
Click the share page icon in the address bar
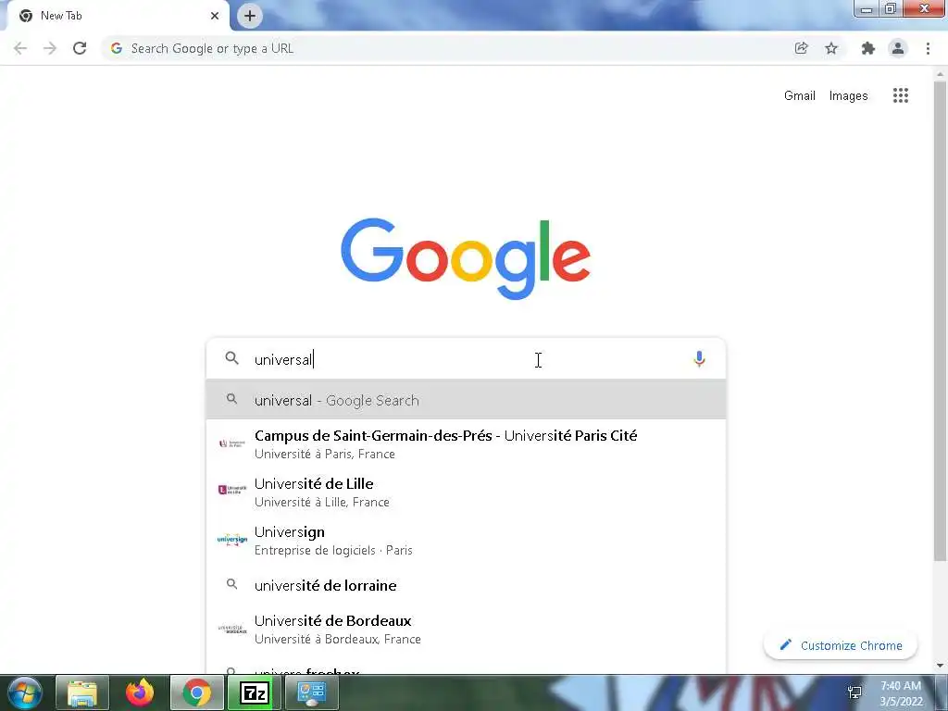(801, 48)
